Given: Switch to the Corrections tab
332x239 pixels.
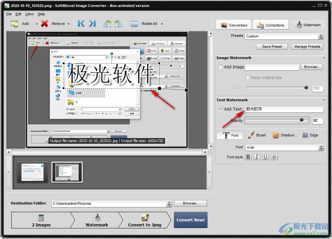Looking at the screenshot, I should coord(271,25).
